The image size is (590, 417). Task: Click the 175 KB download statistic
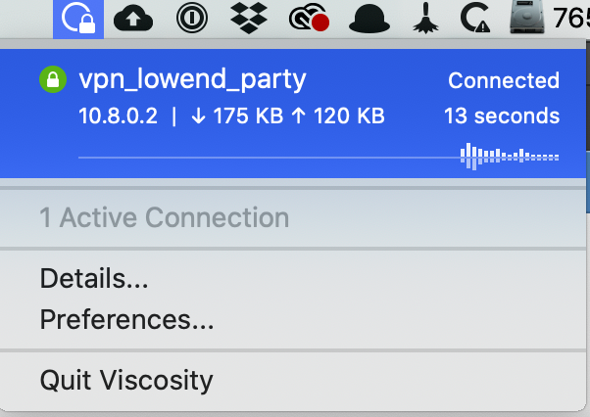pos(237,116)
